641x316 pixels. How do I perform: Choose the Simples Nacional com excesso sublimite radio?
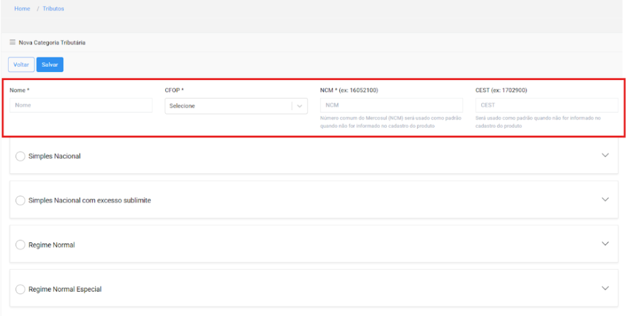click(x=20, y=200)
